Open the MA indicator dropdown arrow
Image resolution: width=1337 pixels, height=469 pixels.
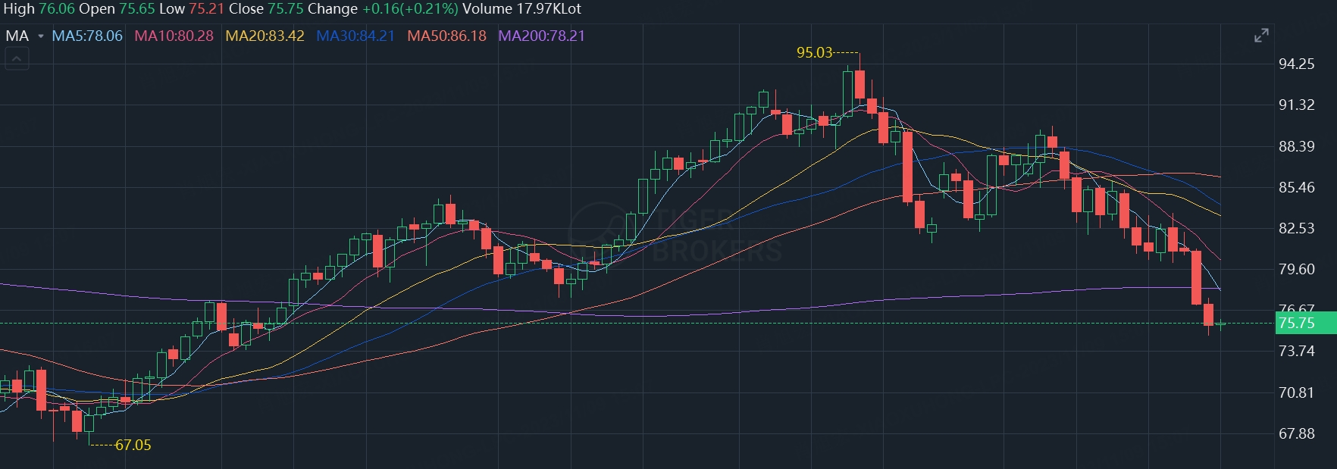click(41, 36)
